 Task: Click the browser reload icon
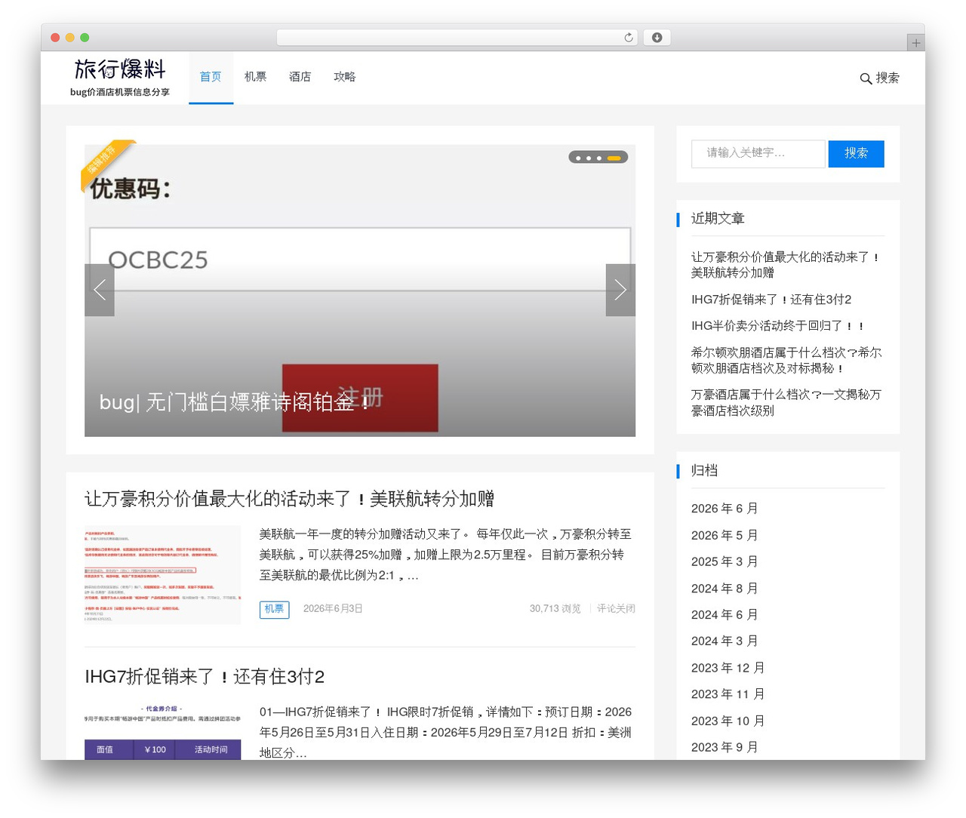click(629, 38)
